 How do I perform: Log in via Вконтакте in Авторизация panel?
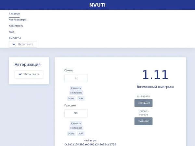point(29,74)
